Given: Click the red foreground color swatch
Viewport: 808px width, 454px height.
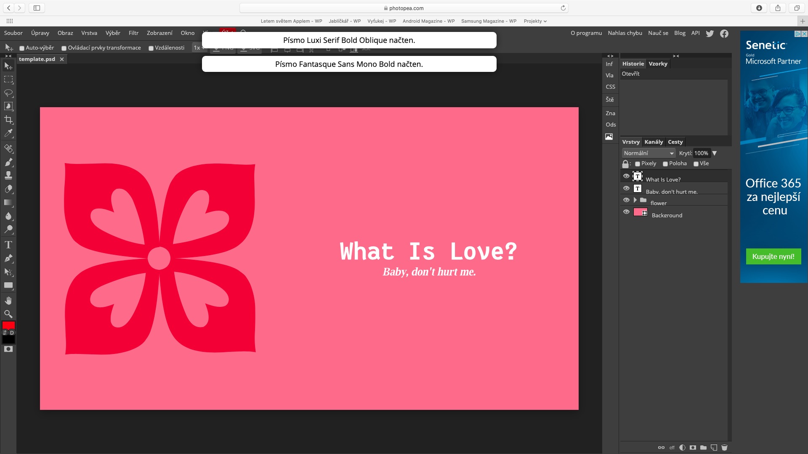Looking at the screenshot, I should pos(8,325).
